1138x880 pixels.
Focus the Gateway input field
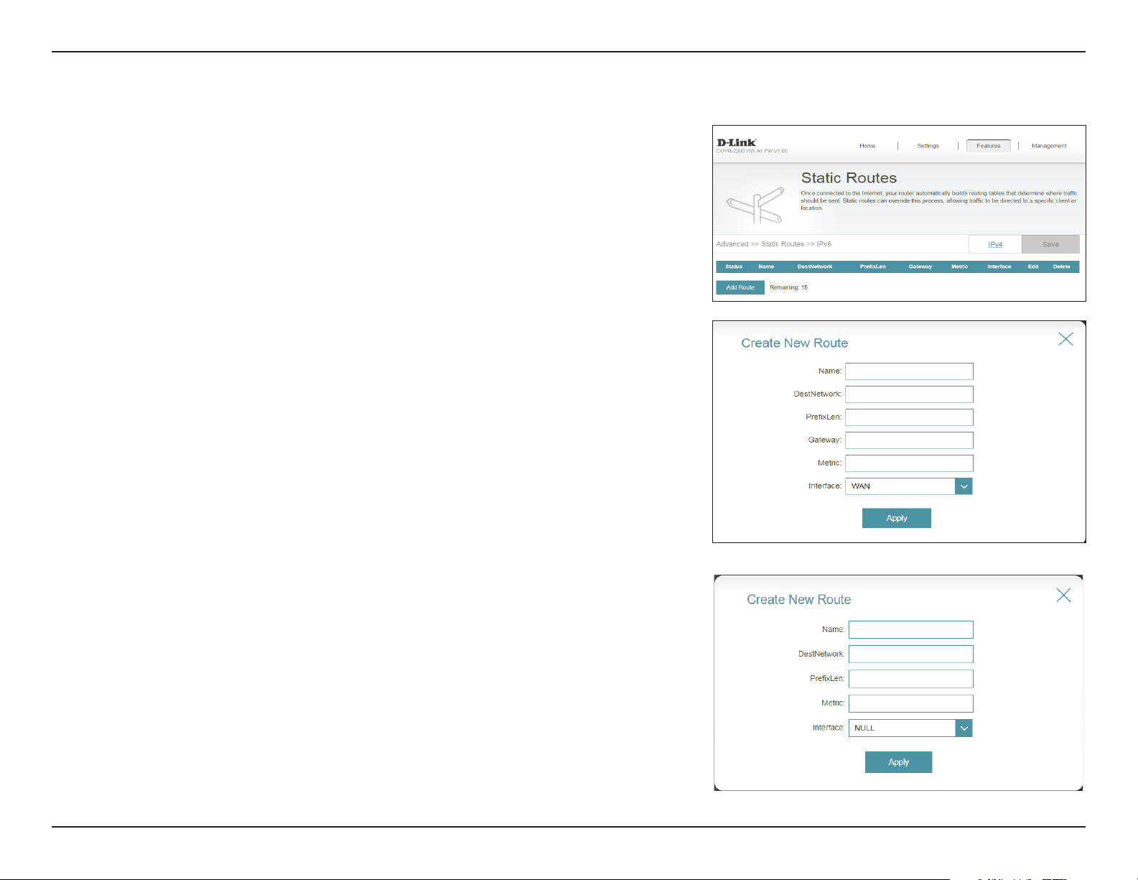[909, 440]
